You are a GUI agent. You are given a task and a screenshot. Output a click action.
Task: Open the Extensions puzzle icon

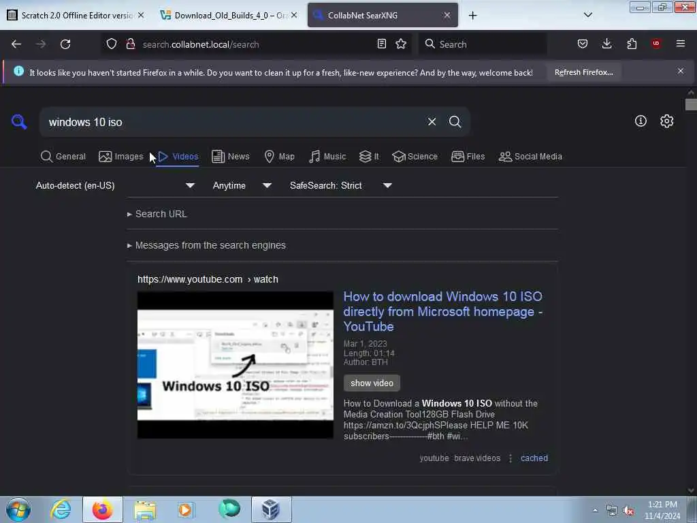coord(632,44)
